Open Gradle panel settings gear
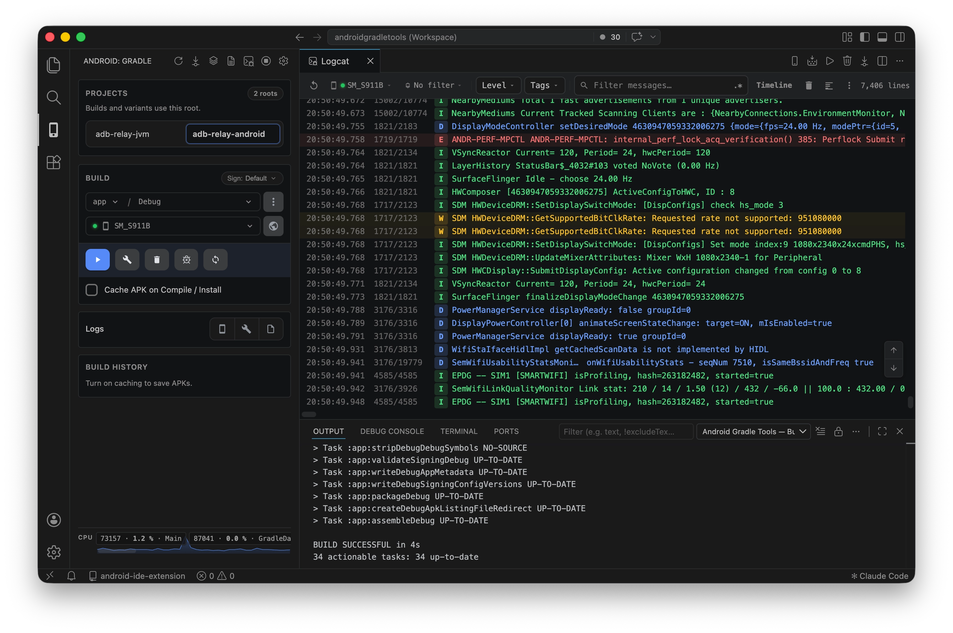 pos(284,61)
